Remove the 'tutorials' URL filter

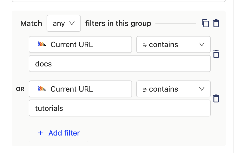pos(216,98)
